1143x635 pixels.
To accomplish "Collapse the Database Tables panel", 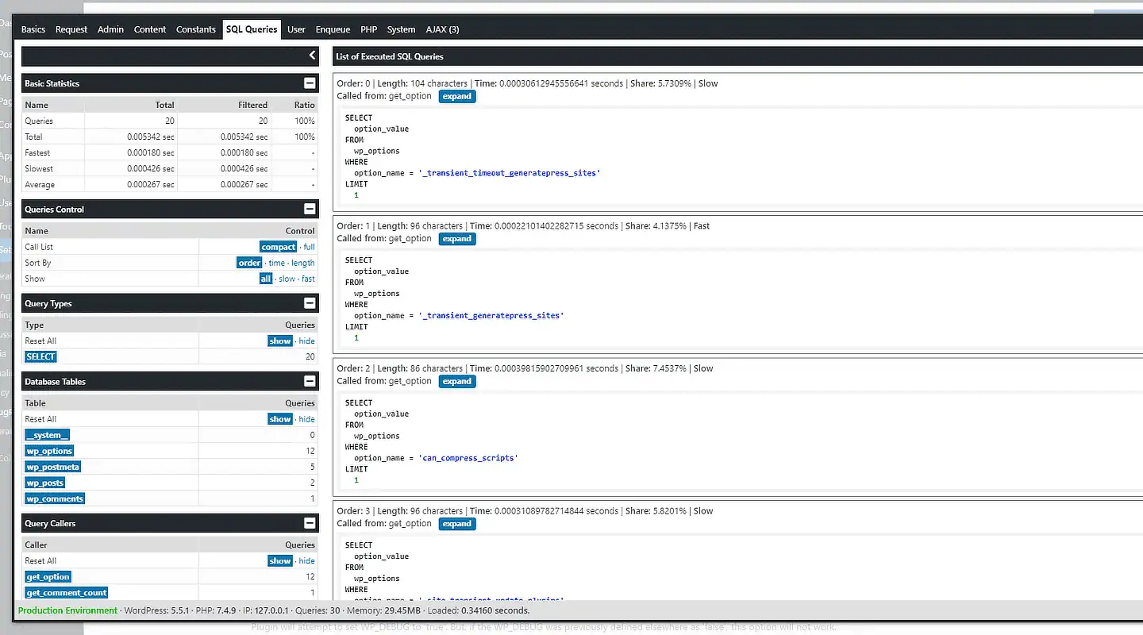I will (x=309, y=381).
